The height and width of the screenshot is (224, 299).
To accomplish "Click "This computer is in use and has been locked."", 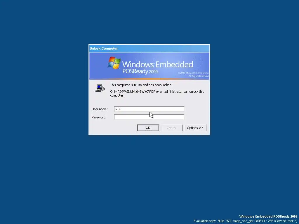I will 141,85.
